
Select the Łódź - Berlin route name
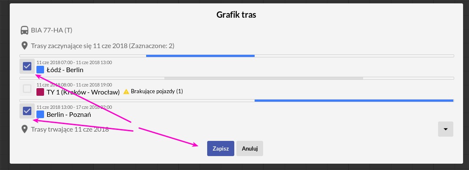point(65,70)
